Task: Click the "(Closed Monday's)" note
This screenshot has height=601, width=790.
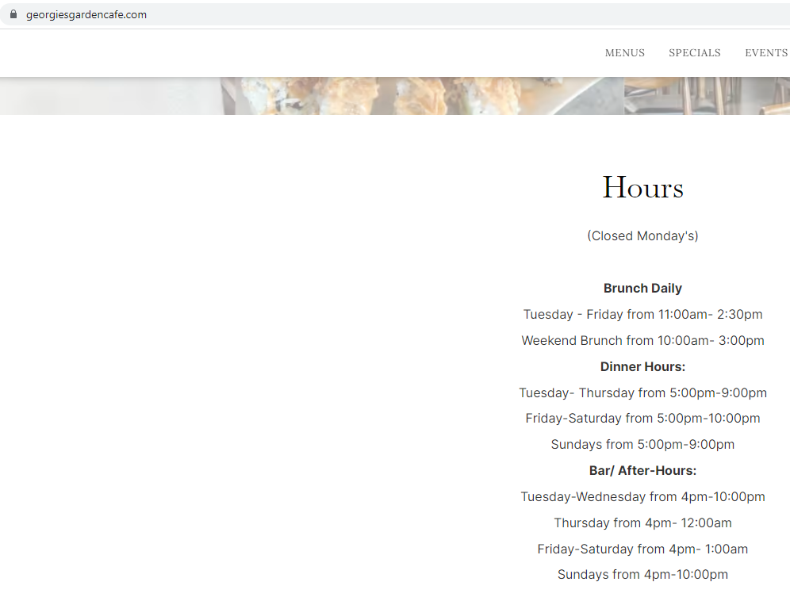Action: click(x=642, y=235)
